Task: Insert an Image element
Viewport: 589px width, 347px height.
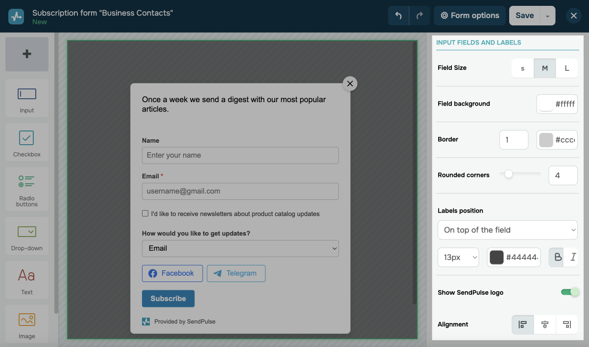Action: (x=27, y=324)
